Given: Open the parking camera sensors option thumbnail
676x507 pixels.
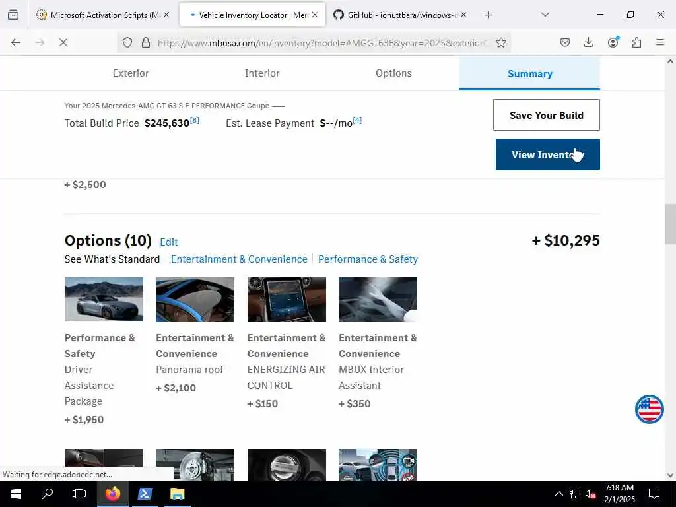Looking at the screenshot, I should 378,465.
